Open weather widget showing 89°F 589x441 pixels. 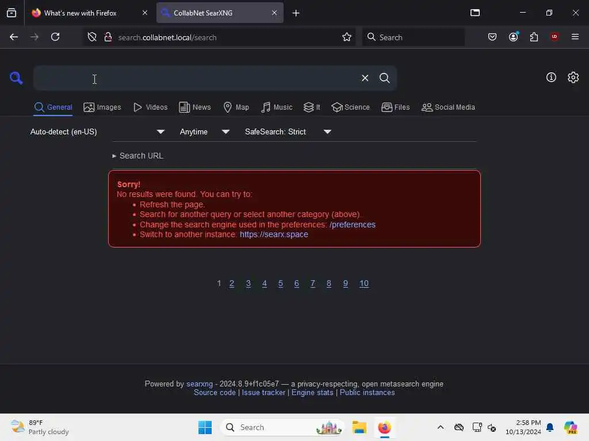40,427
